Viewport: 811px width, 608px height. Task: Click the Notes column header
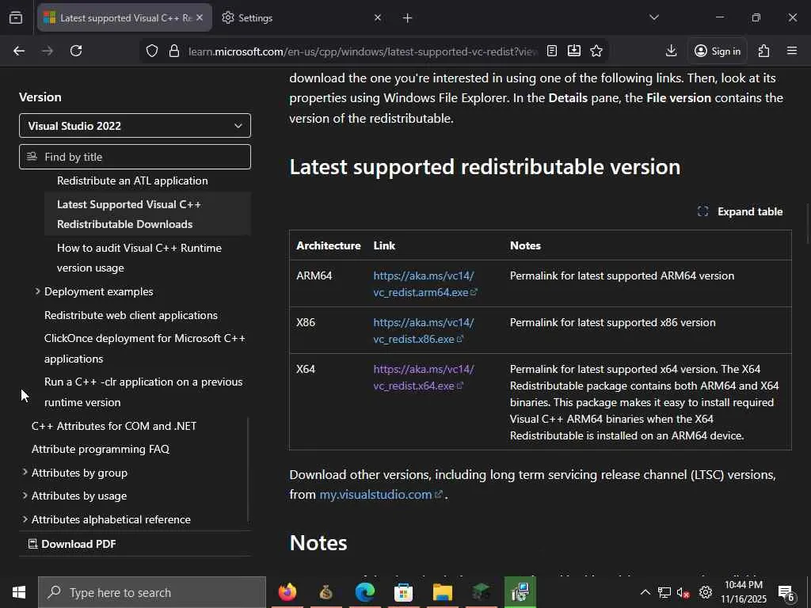(x=525, y=245)
